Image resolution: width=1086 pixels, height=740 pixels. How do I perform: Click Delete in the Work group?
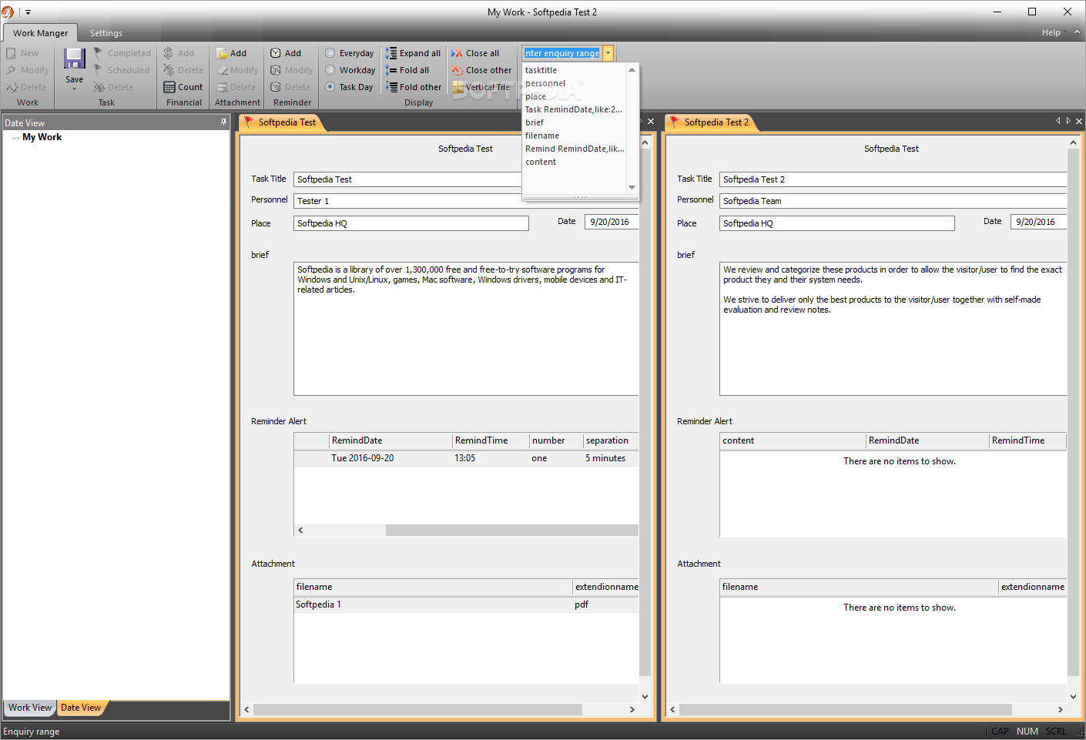tap(26, 87)
